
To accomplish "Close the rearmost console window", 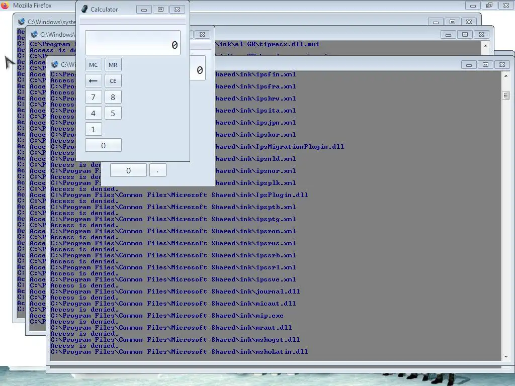I will pos(469,22).
